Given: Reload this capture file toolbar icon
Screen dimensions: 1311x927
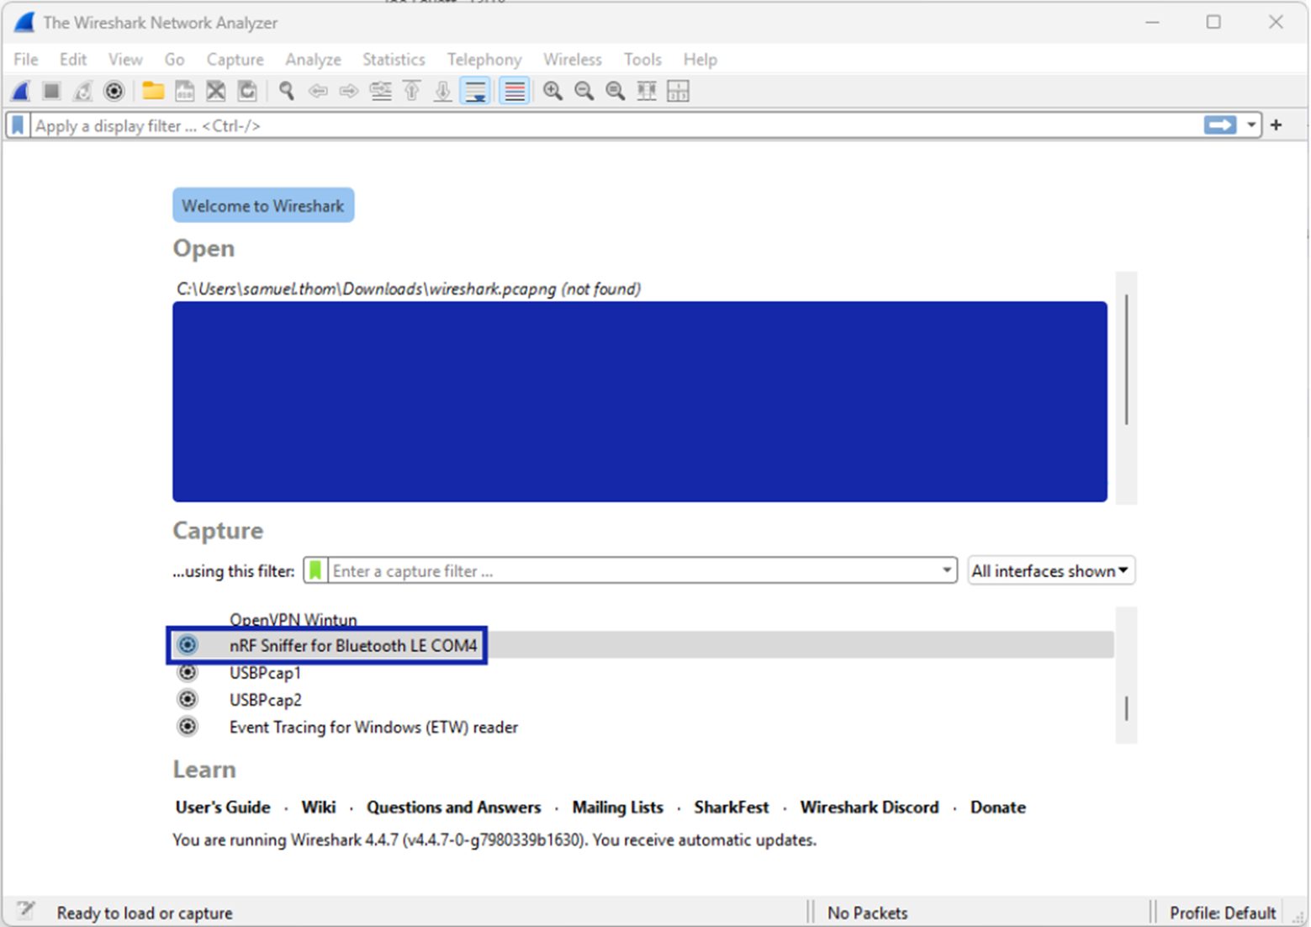Looking at the screenshot, I should 247,91.
